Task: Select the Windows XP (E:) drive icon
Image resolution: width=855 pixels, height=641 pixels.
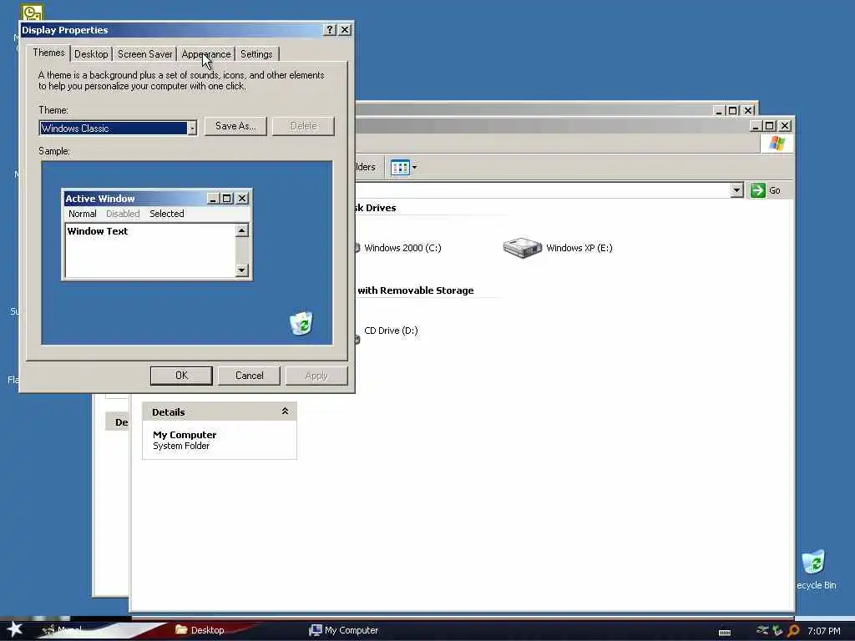Action: 523,247
